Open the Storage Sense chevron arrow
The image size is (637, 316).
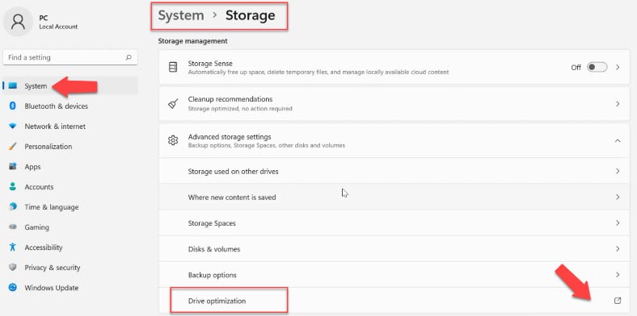tap(618, 67)
